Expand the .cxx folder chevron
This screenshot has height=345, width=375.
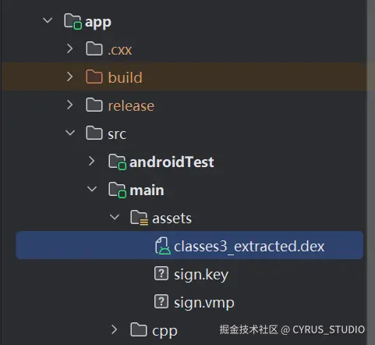coord(69,48)
